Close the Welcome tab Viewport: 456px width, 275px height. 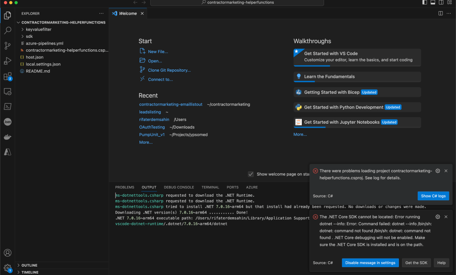(x=142, y=13)
